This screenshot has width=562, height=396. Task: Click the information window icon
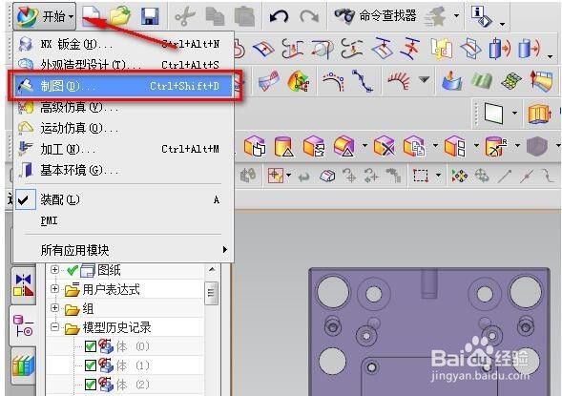(481, 16)
